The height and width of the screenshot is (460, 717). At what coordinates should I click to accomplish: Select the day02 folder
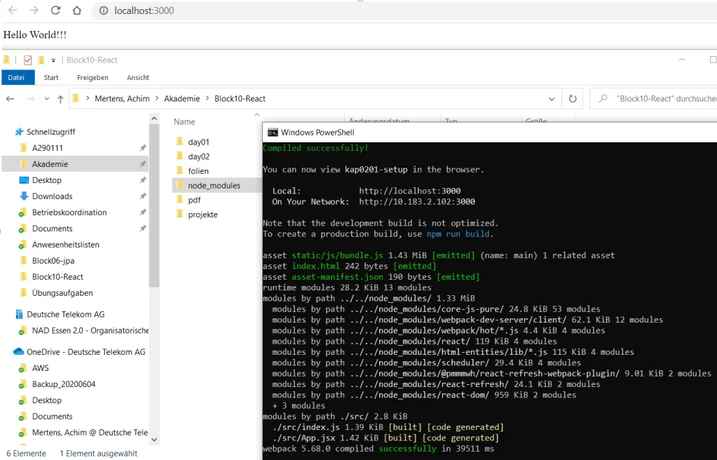(x=198, y=156)
